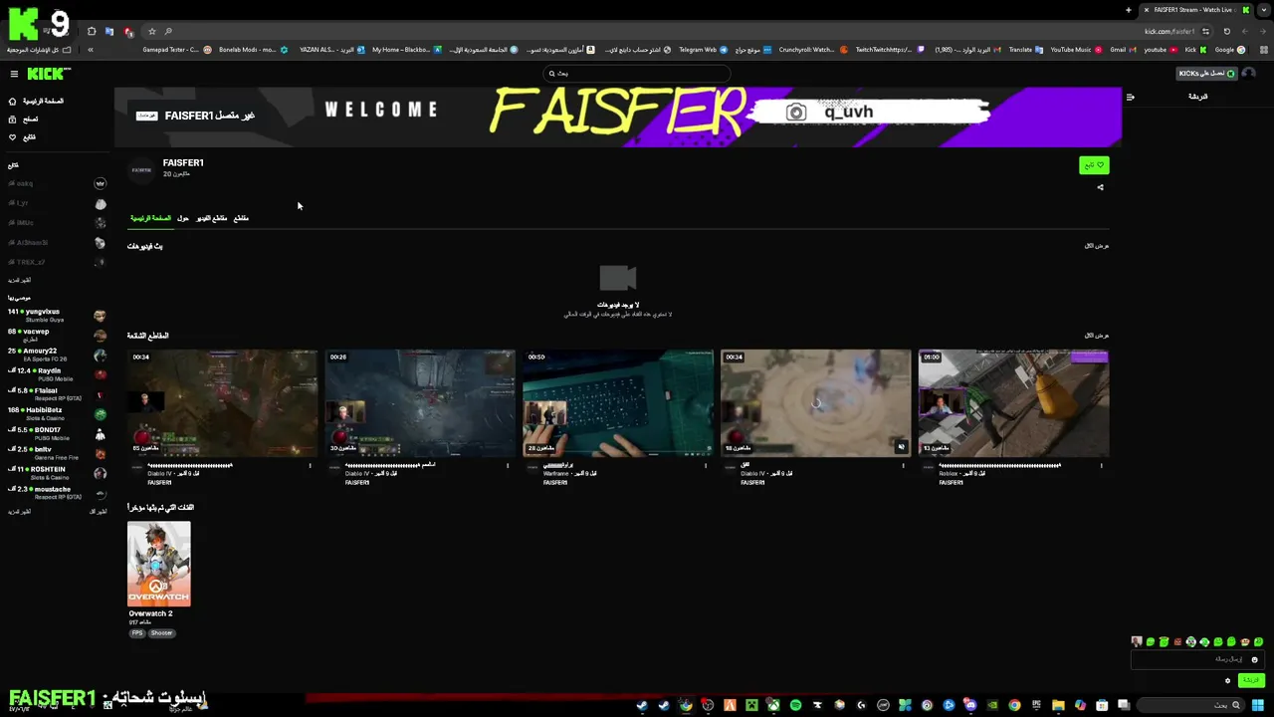
Task: Open NVIDIA app from the taskbar
Action: [992, 705]
